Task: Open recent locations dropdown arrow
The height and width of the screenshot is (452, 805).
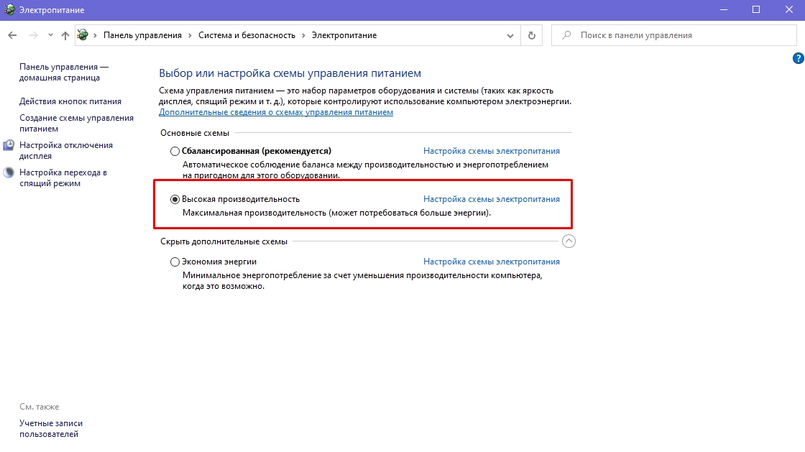Action: click(x=50, y=35)
